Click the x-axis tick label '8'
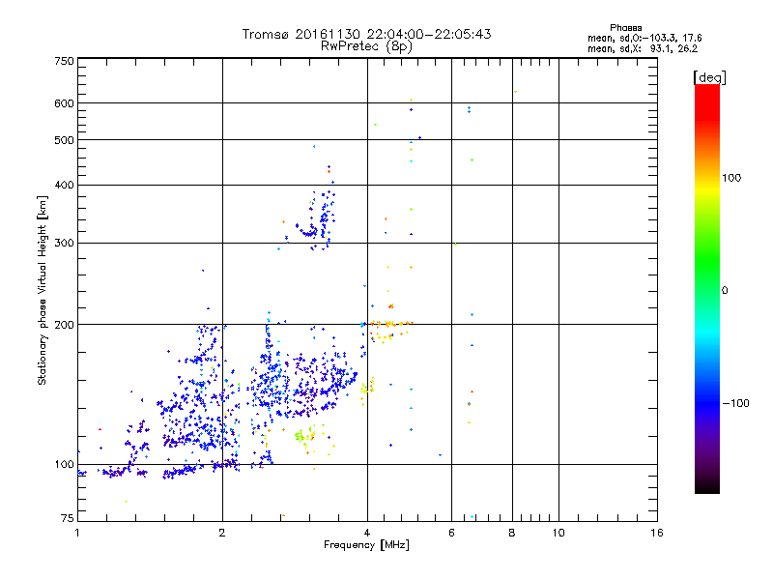 pyautogui.click(x=512, y=533)
